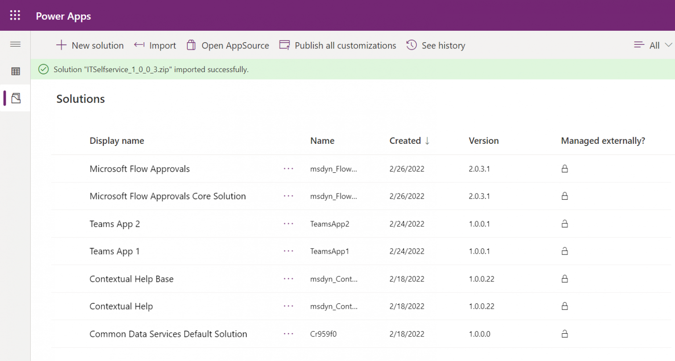
Task: Open See history using the clock icon
Action: (411, 45)
